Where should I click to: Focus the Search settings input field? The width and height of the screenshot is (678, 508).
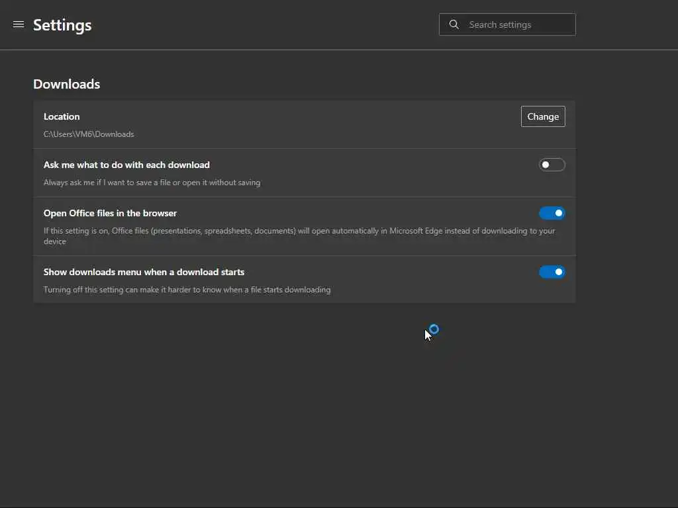(516, 24)
